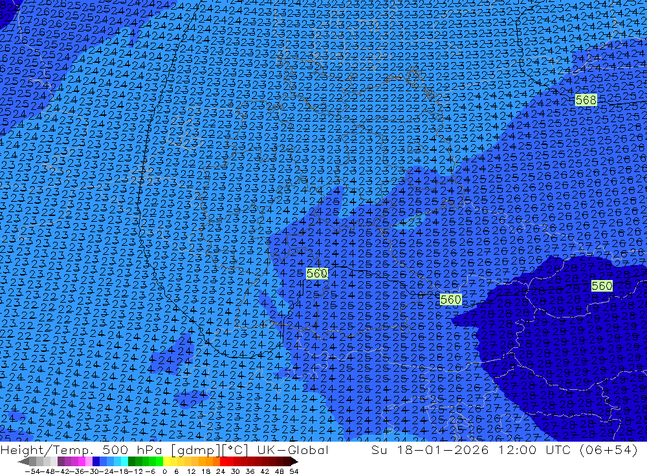Pick the bright red swatch right of 24
647x474 pixels.
tap(223, 462)
